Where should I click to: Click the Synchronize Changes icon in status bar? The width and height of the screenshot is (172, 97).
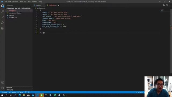(x=10, y=92)
